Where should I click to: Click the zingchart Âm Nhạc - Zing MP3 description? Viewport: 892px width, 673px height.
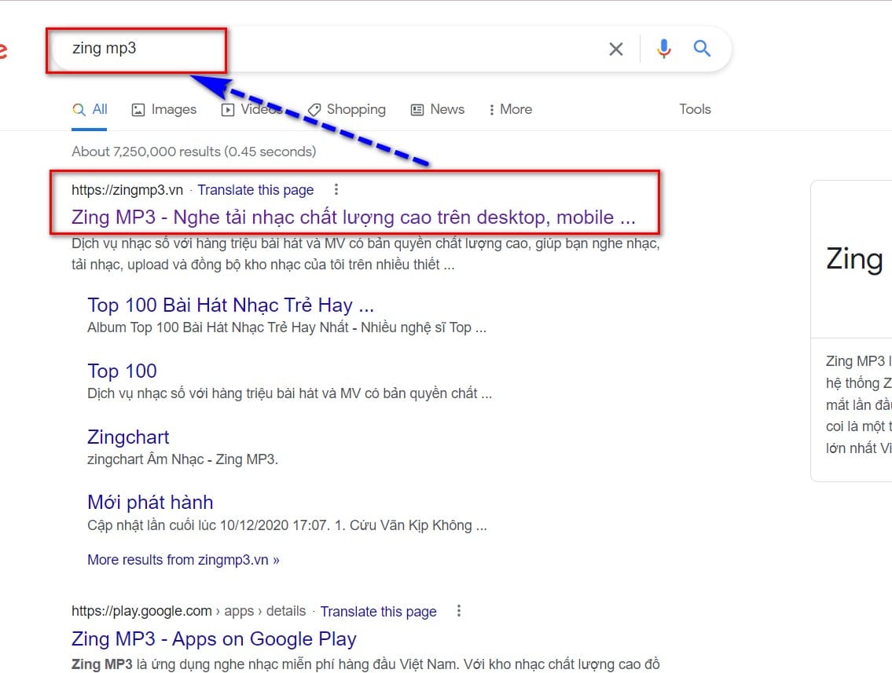point(182,459)
